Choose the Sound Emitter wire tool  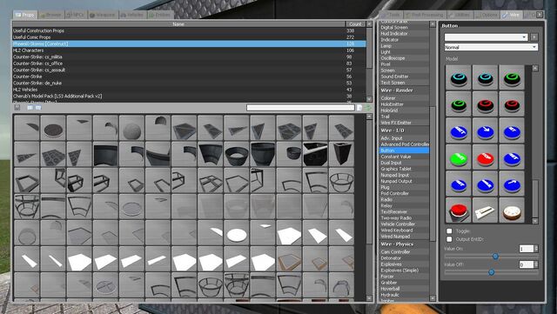click(404, 77)
